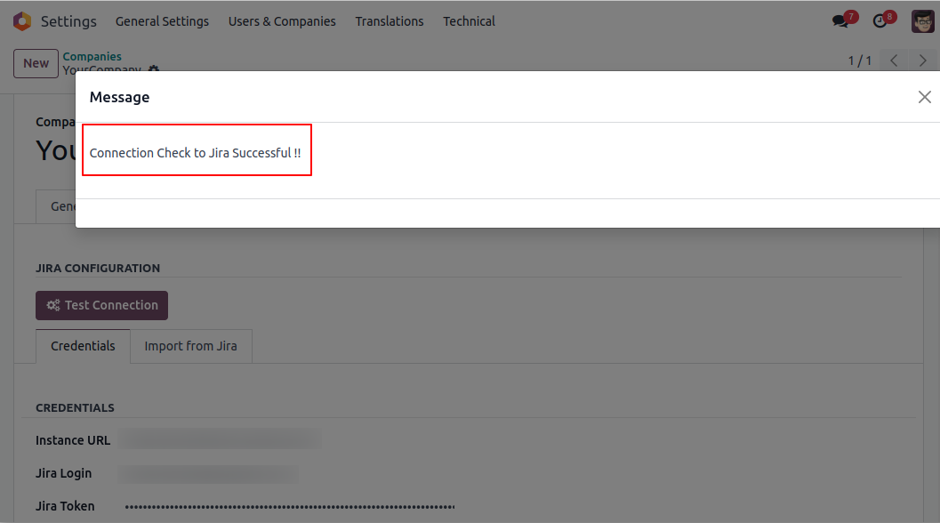Open the activities clock icon

880,21
